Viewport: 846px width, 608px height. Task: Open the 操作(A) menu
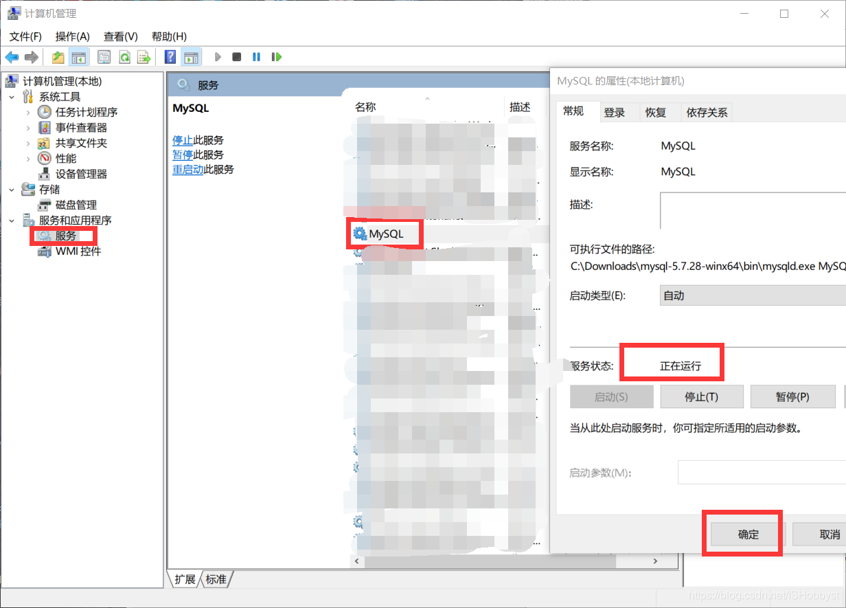(x=73, y=36)
